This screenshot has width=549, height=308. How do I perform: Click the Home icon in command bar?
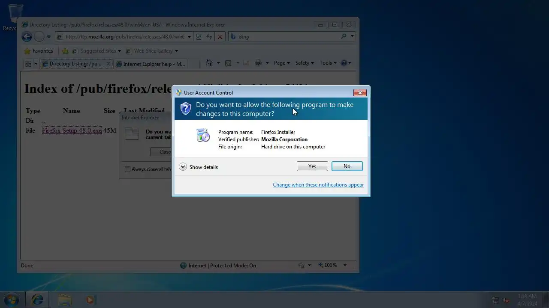tap(209, 63)
